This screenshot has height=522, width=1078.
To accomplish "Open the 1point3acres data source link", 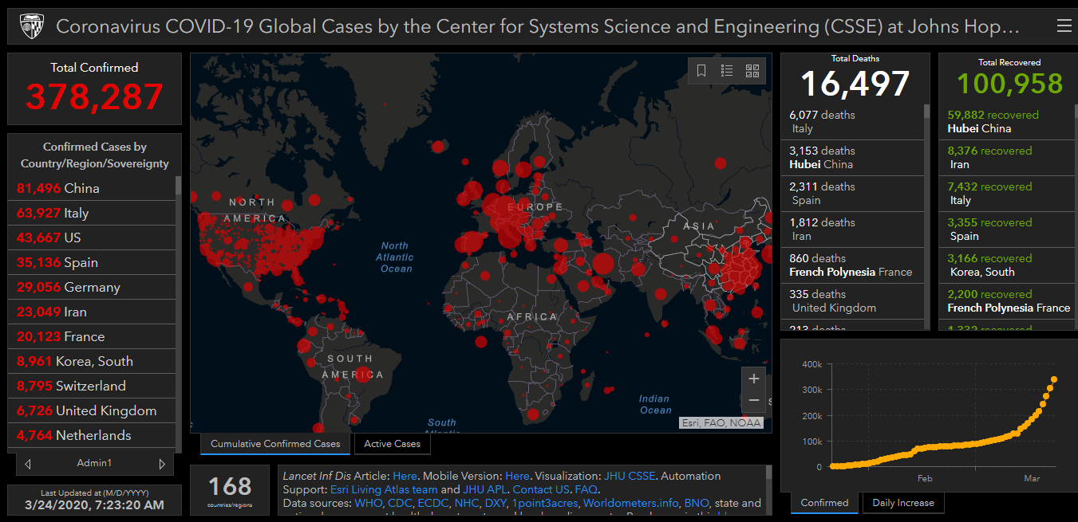I will coord(547,503).
